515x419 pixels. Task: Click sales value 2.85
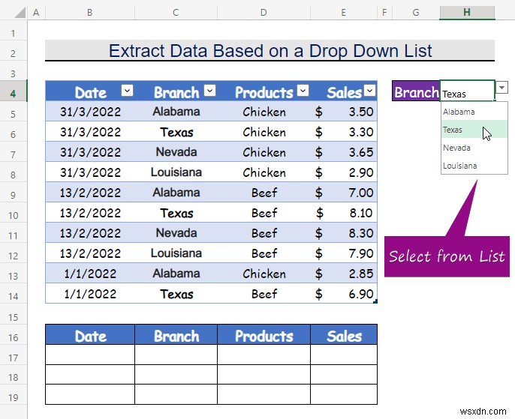coord(361,274)
